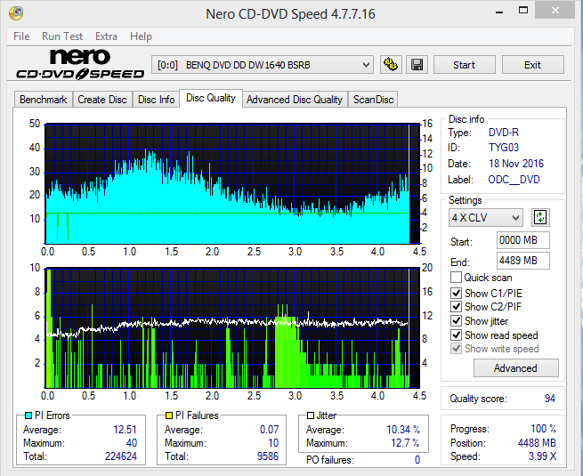Switch to the Benchmark tab
This screenshot has height=476, width=583.
[43, 100]
